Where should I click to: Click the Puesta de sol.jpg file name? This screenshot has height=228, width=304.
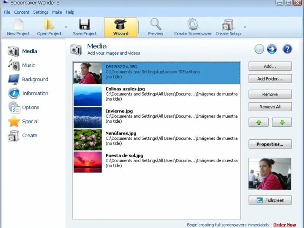click(125, 155)
